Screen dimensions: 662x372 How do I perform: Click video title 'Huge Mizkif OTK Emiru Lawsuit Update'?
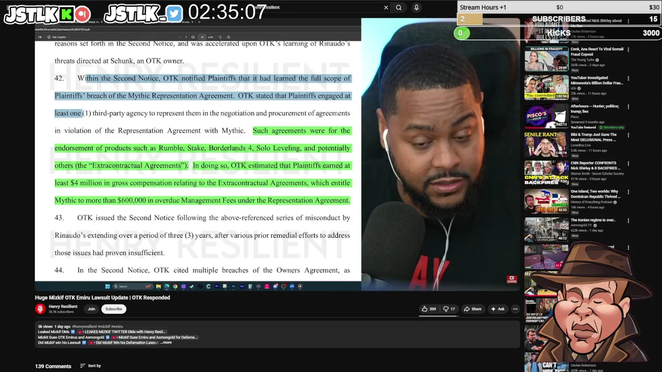pyautogui.click(x=102, y=298)
